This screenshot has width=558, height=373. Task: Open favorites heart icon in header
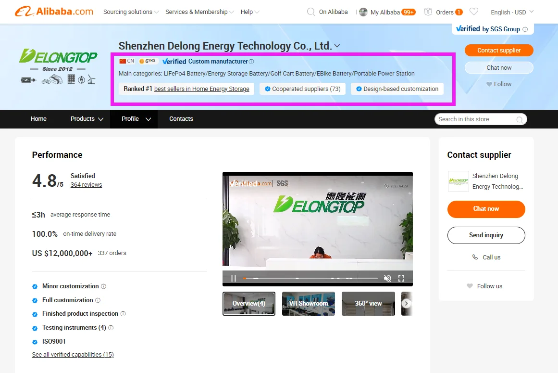[474, 12]
